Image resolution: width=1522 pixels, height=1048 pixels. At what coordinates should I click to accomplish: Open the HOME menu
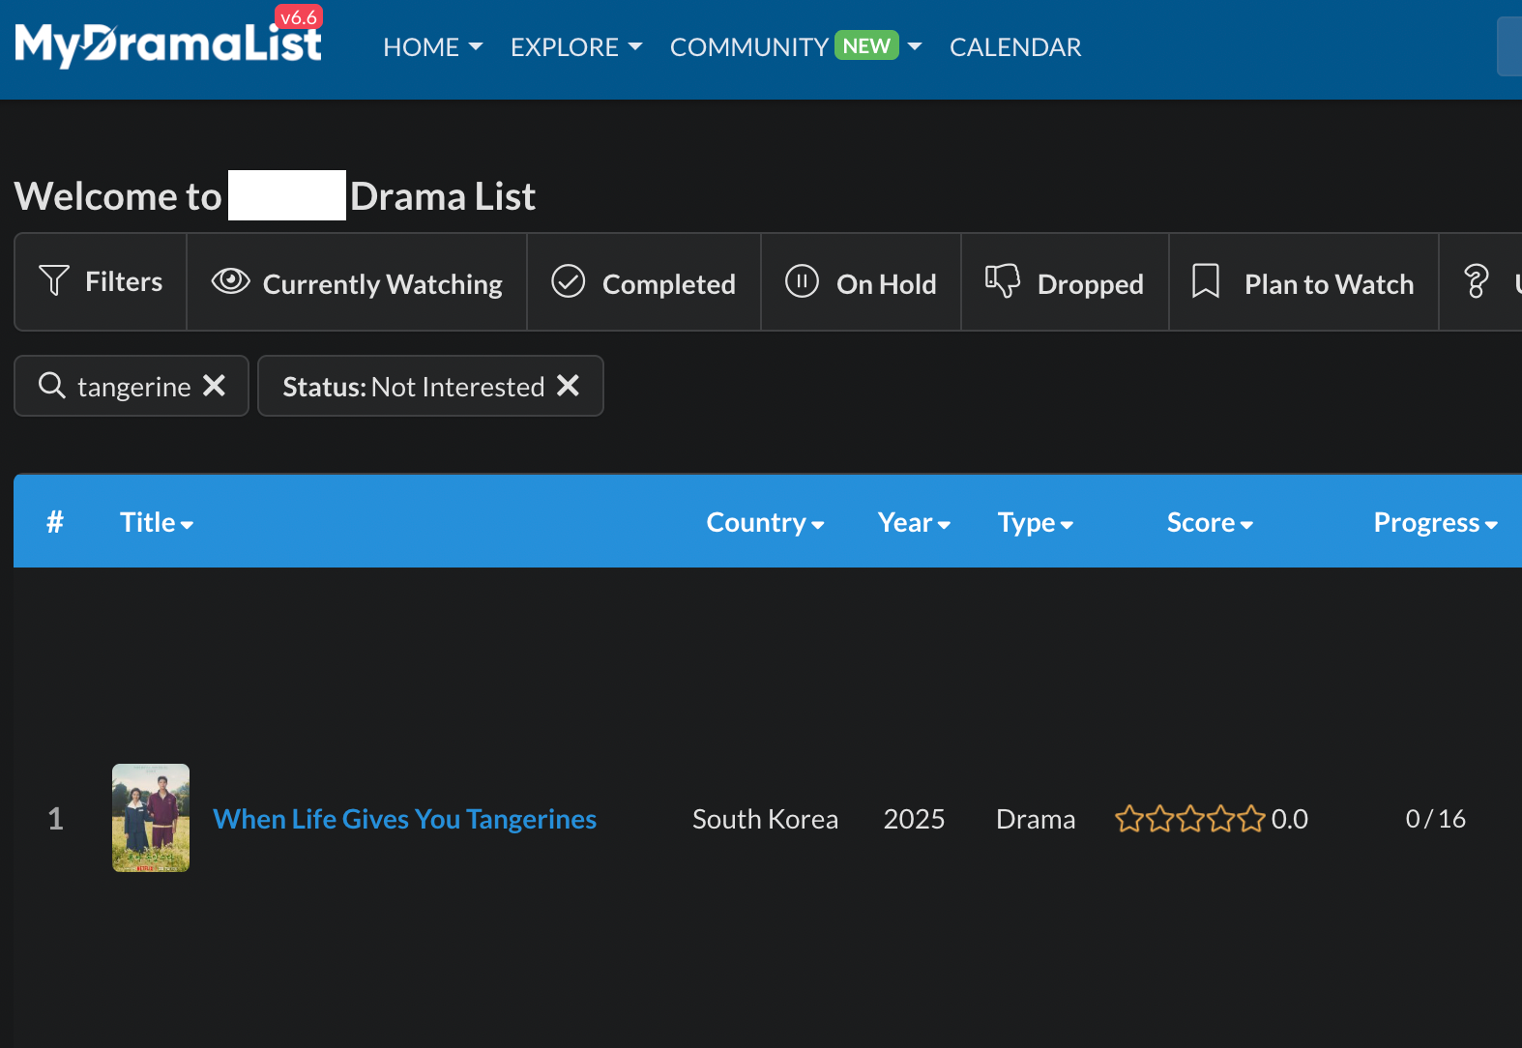click(432, 47)
